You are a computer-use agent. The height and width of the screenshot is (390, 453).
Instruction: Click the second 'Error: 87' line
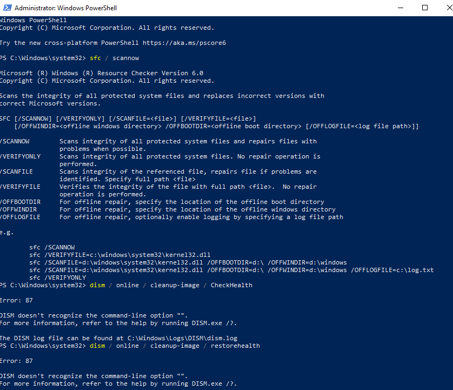tap(16, 361)
